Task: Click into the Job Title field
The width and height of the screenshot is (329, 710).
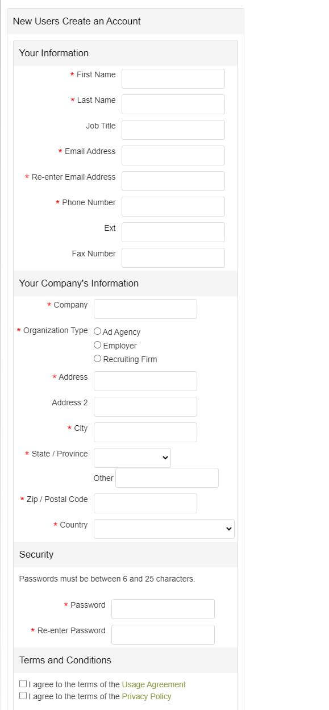Action: (173, 130)
